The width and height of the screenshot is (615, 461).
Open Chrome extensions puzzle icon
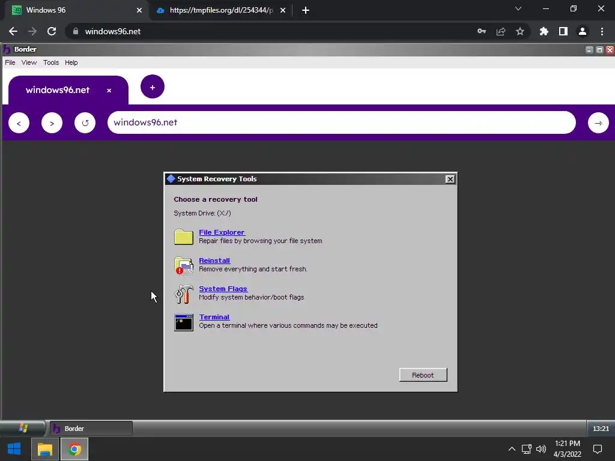click(544, 31)
